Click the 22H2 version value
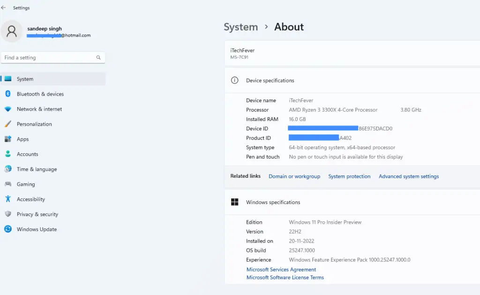This screenshot has height=295, width=480. click(x=295, y=232)
